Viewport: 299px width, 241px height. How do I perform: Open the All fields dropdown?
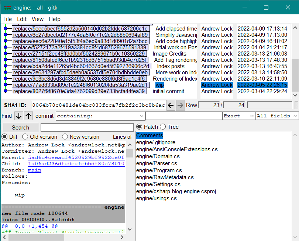coord(277,116)
